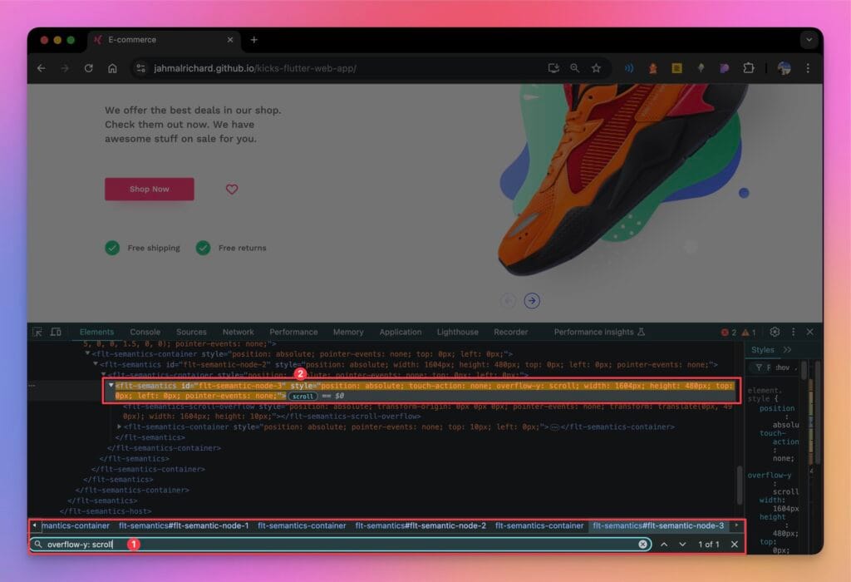Switch to the Network tab
The width and height of the screenshot is (851, 582).
pyautogui.click(x=238, y=332)
